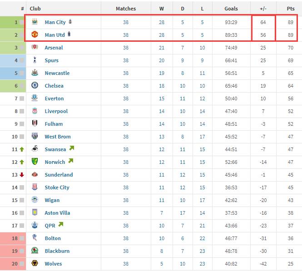Viewport: 302px width, 271px height.
Task: Click the trophy icon beside Man City
Action: click(70, 21)
